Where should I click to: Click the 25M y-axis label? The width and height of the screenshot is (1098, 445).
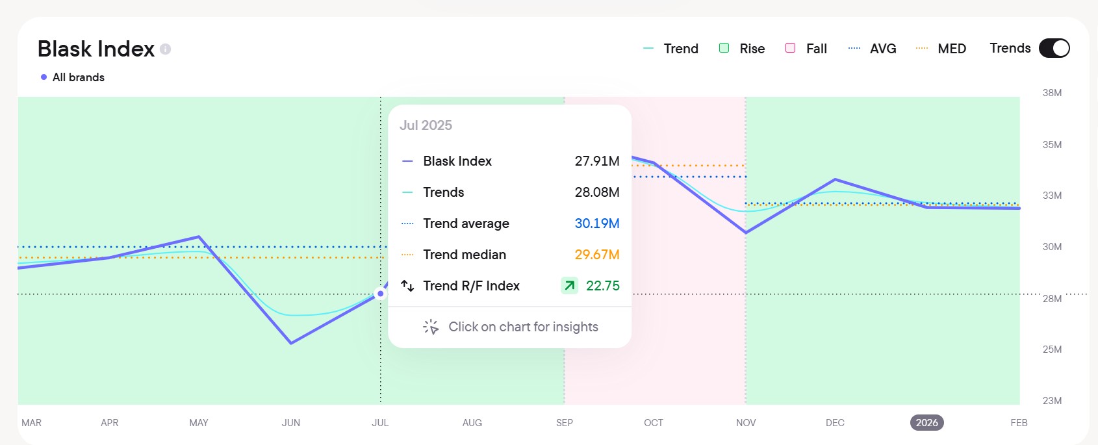[1052, 350]
